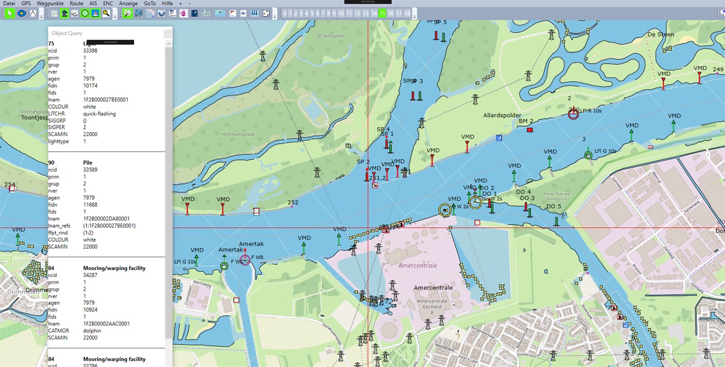Click the icon with three blue vertical arrows
This screenshot has height=367, width=725.
point(254,13)
